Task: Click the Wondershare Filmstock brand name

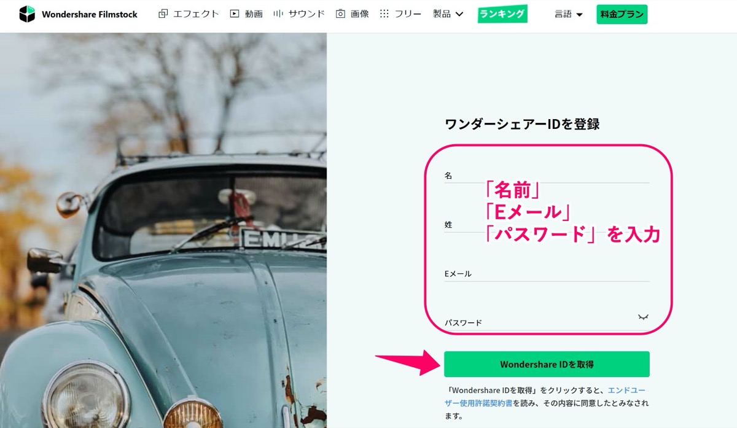Action: (x=90, y=14)
